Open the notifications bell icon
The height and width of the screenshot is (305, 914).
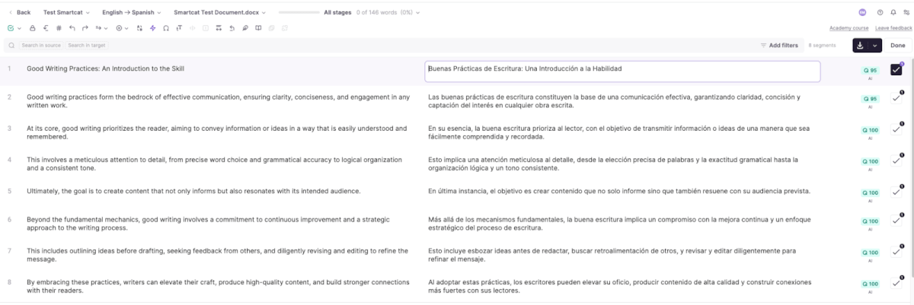coord(892,12)
